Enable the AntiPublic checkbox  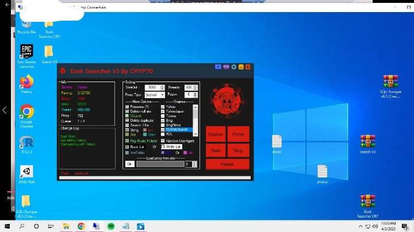[127, 153]
